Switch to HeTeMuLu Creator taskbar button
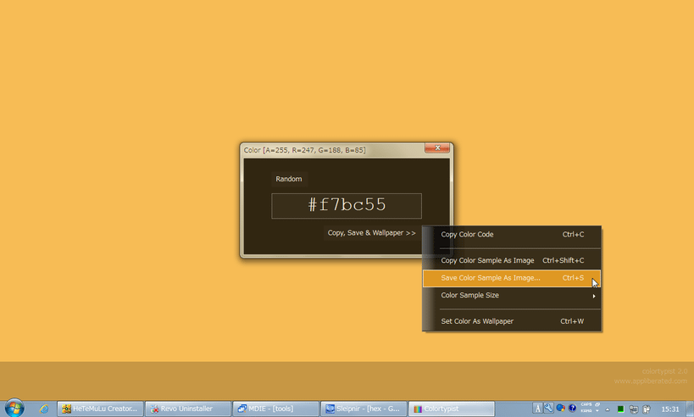This screenshot has height=417, width=694. [101, 409]
